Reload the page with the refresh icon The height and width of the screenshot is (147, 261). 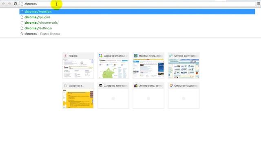[x=15, y=4]
